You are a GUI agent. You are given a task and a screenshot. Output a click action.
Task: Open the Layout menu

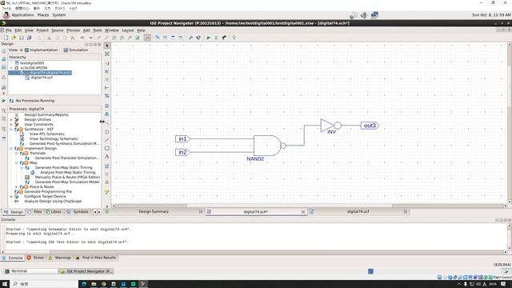[128, 30]
